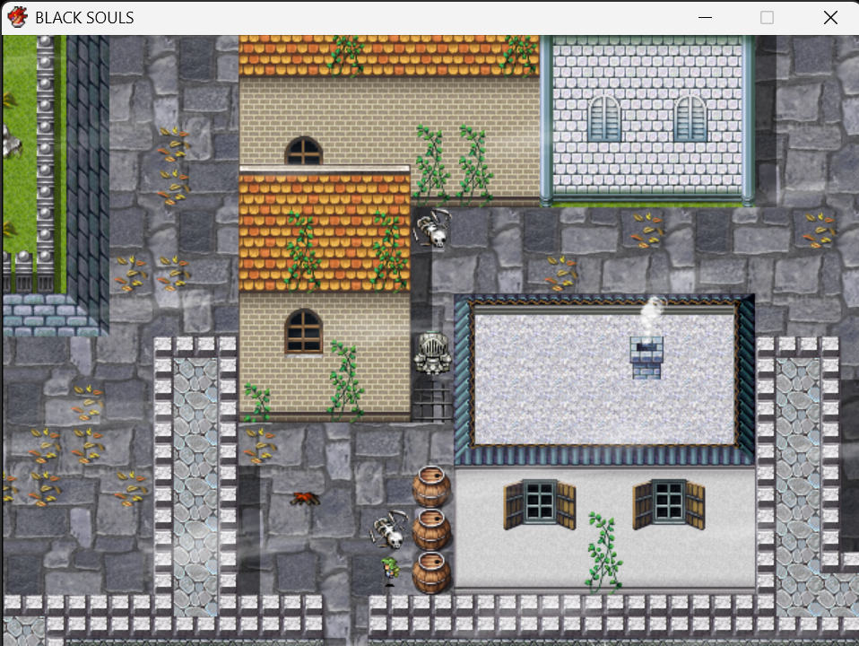The height and width of the screenshot is (646, 859).
Task: Click the top wooden barrel
Action: [431, 486]
